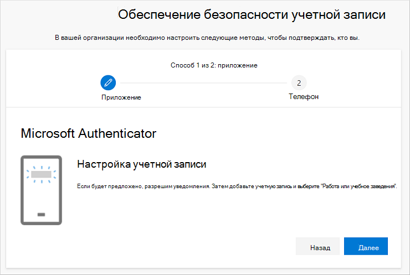Click the Приложение step label
Screen dimensions: 410x275
[121, 97]
